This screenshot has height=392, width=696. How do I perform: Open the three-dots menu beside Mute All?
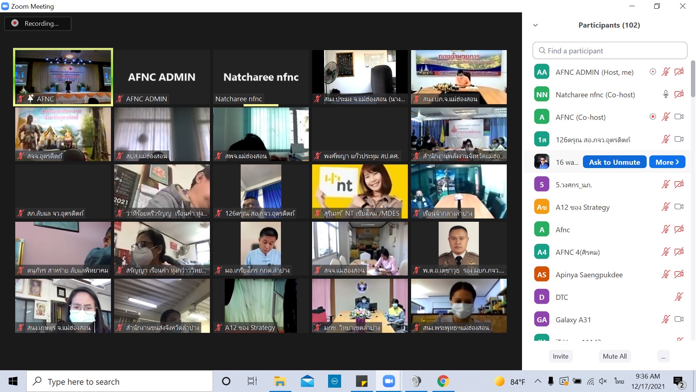[x=663, y=356]
